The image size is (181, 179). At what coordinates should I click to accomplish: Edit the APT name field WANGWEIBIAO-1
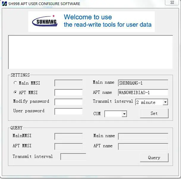pyautogui.click(x=143, y=92)
